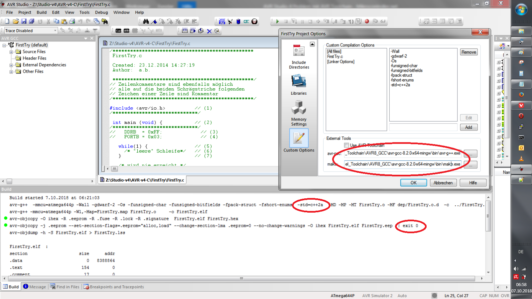Viewport: 532px width, 299px height.
Task: Select [All files] in the file list
Action: (x=334, y=51)
